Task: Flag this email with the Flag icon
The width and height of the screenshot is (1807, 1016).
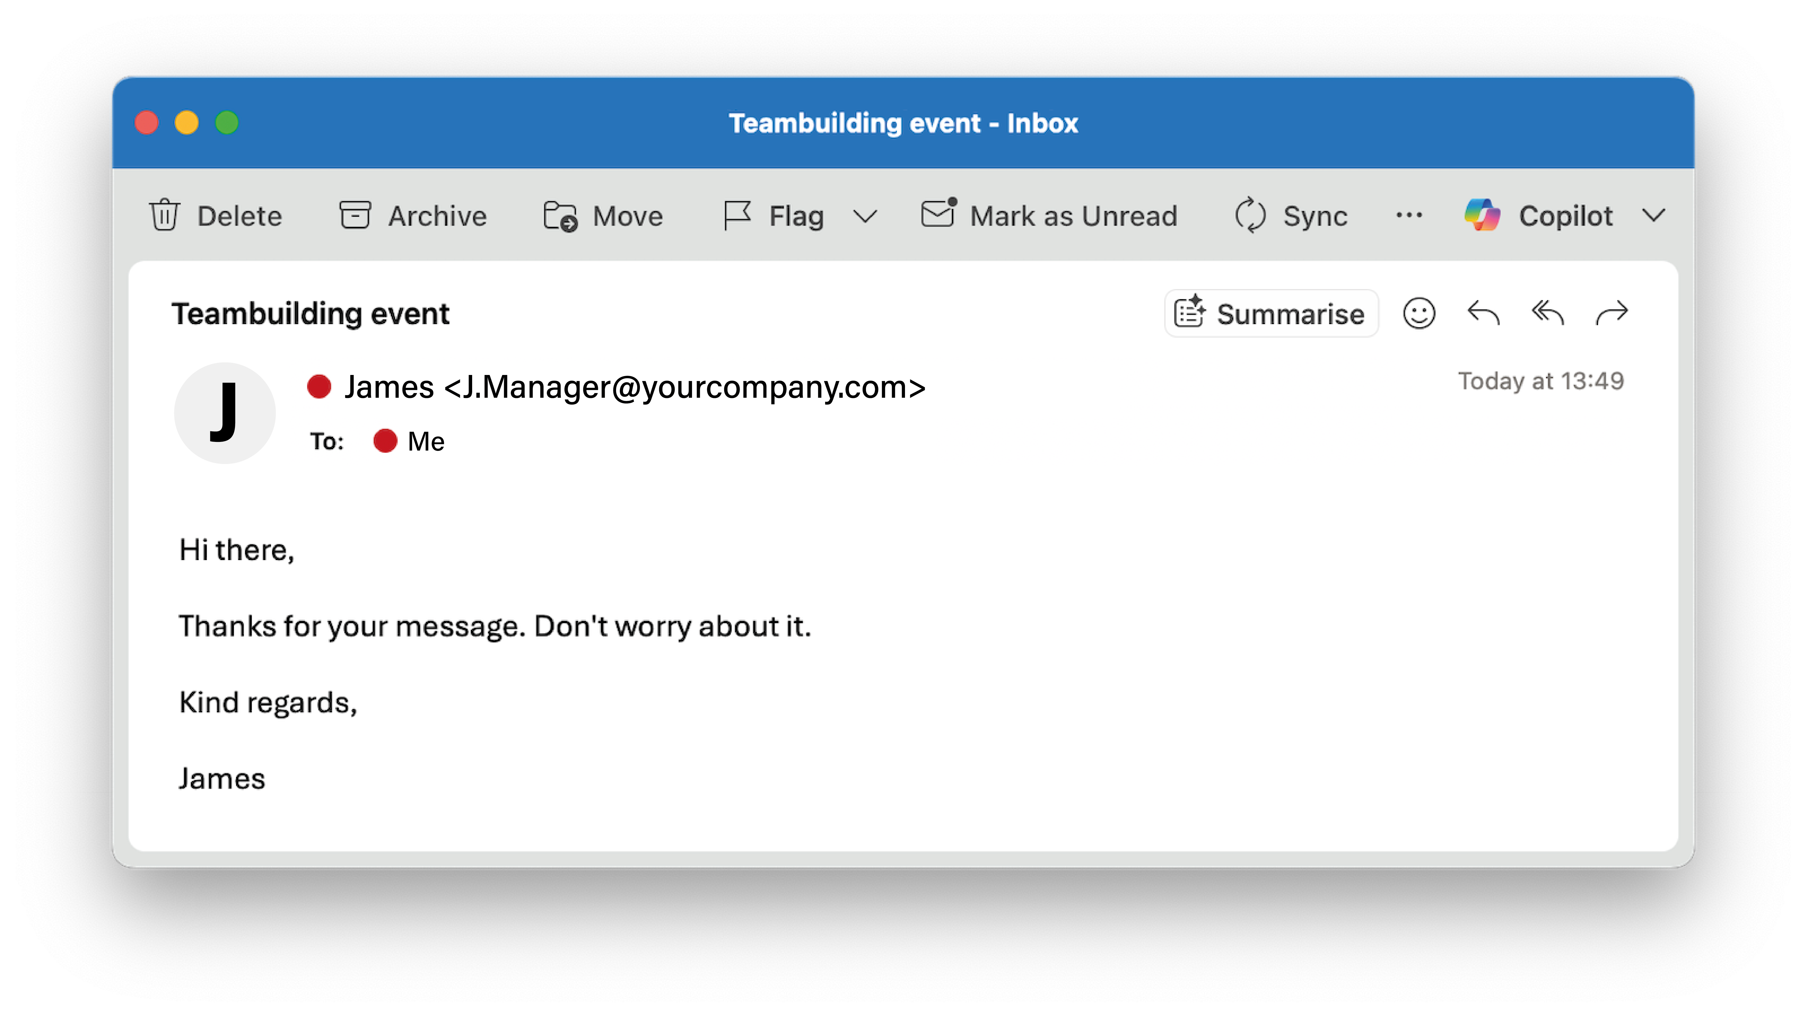Action: click(737, 215)
